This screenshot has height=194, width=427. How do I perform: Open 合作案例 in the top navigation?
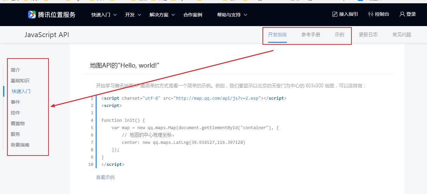click(x=193, y=15)
